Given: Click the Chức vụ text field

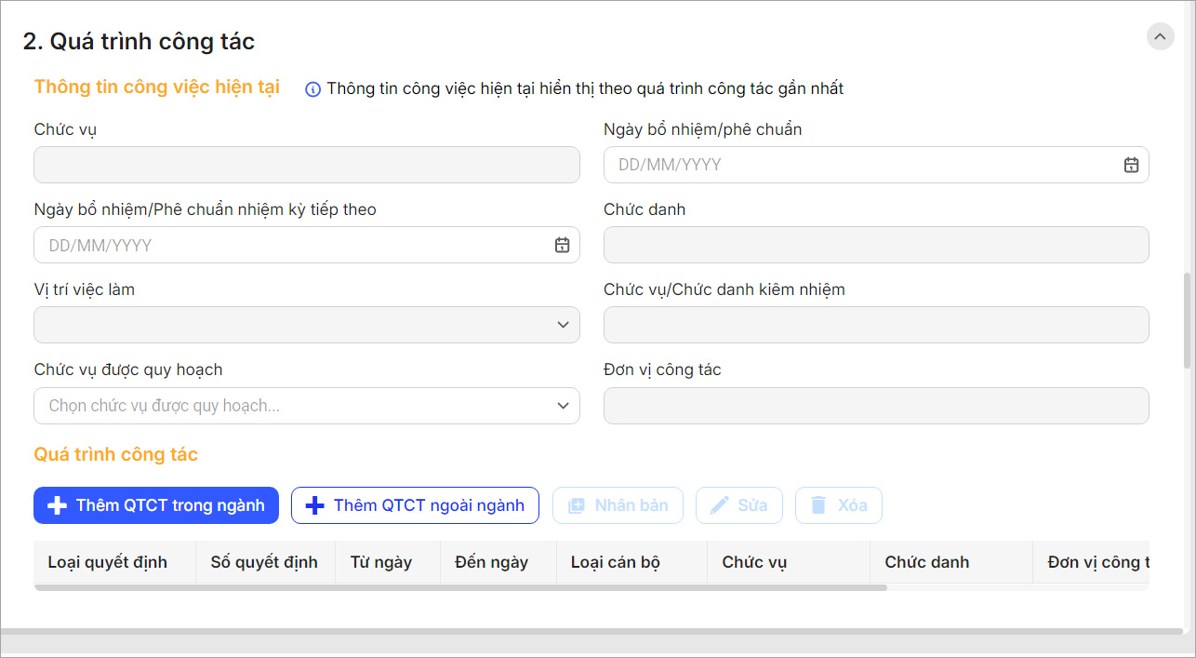Looking at the screenshot, I should click(x=306, y=165).
